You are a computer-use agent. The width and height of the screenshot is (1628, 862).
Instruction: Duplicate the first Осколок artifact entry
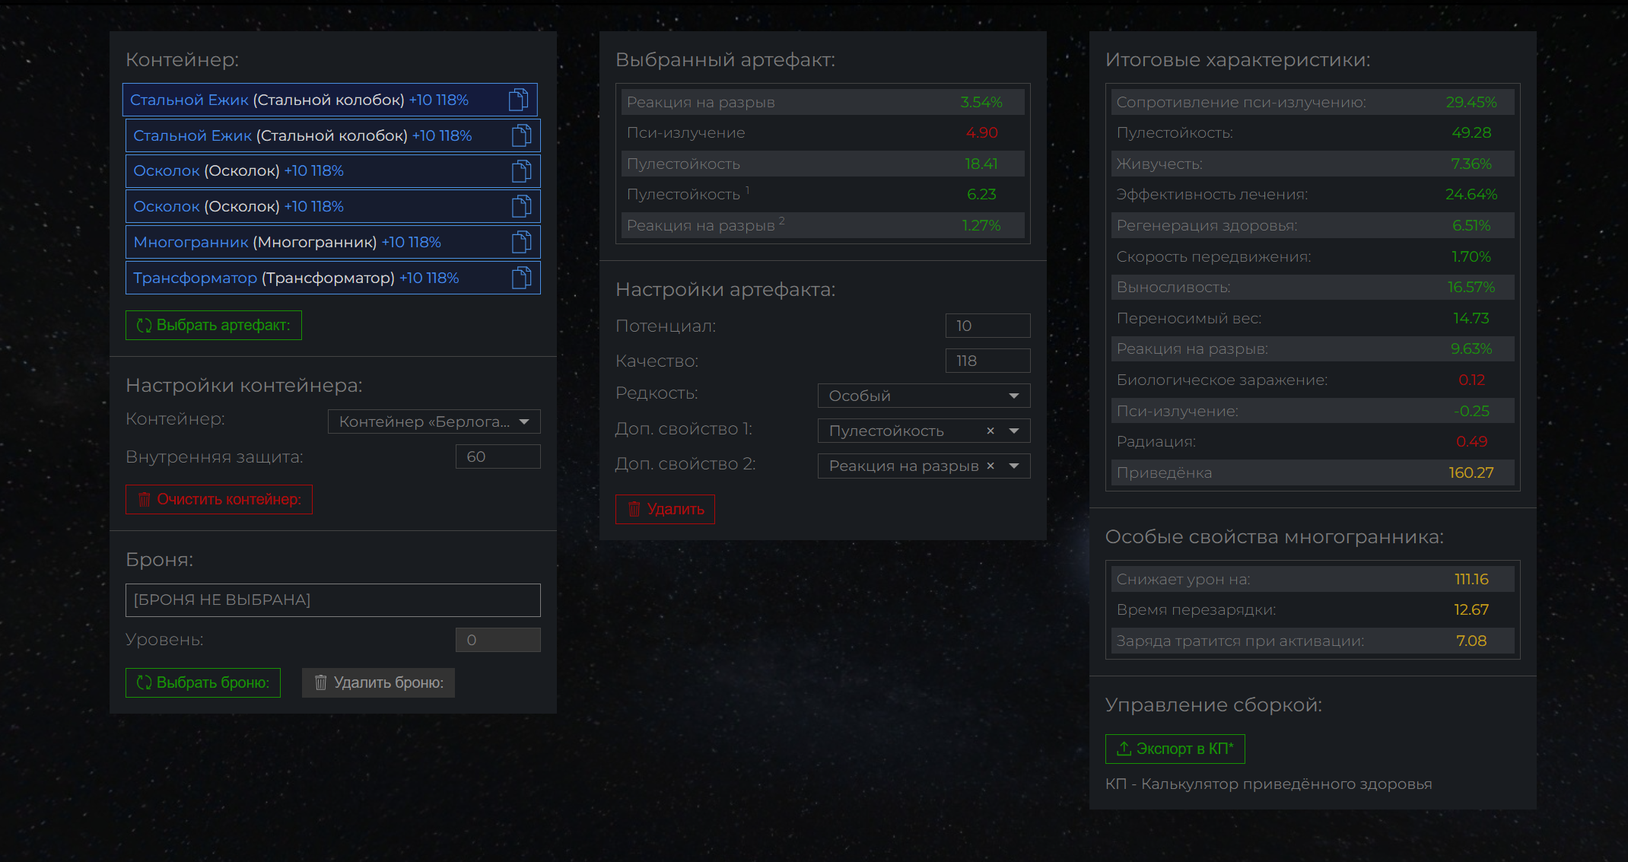point(521,171)
